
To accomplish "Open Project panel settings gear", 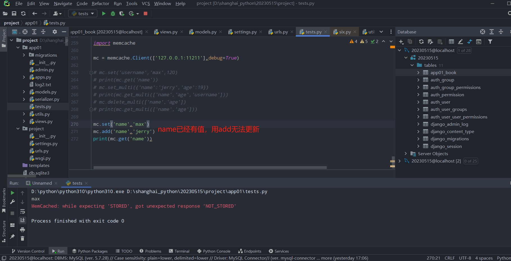I will click(55, 32).
